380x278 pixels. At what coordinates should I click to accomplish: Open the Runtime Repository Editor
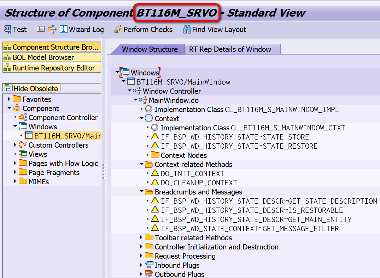52,68
